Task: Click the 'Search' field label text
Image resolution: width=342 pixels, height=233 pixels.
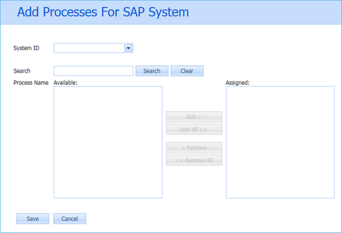Action: 22,71
